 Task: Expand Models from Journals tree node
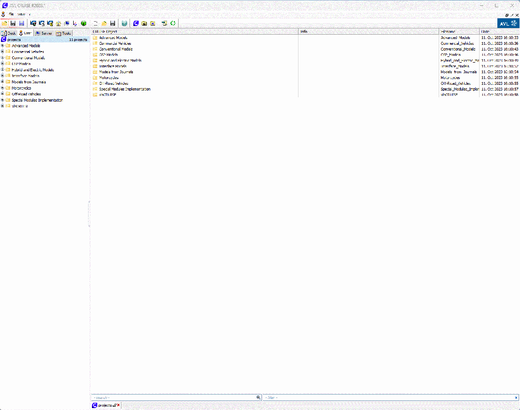pyautogui.click(x=3, y=82)
